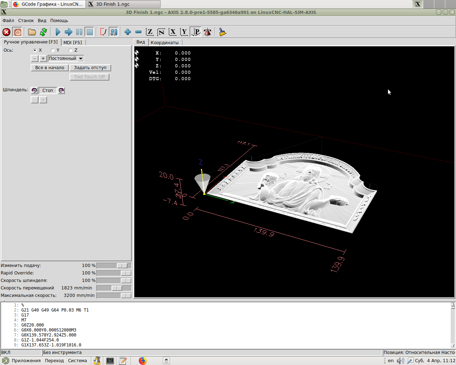Click 'Задать отступ' touch off button
Image resolution: width=456 pixels, height=365 pixels.
[x=90, y=68]
